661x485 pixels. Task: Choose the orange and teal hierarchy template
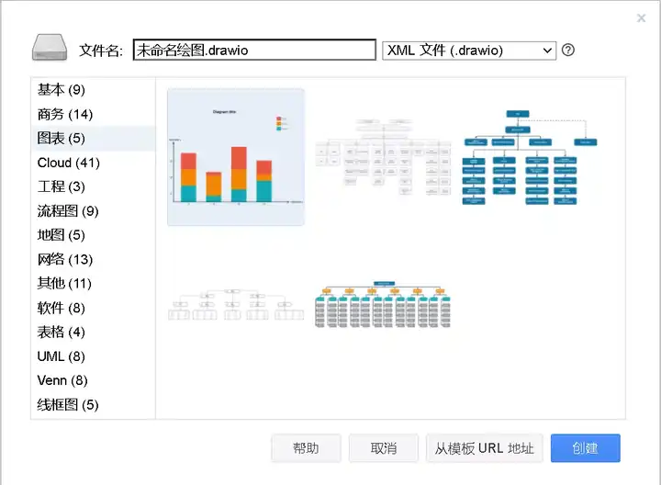pos(383,304)
